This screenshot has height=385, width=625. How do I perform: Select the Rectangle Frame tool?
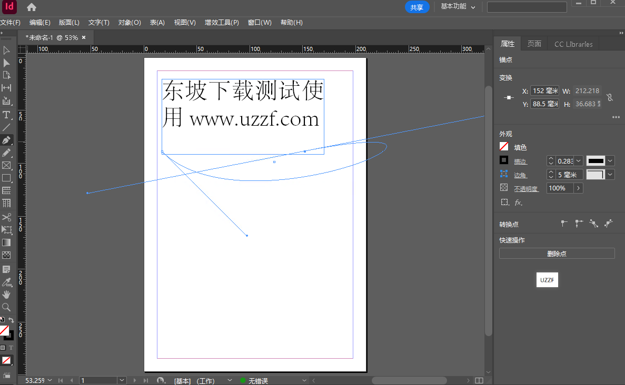(6, 165)
